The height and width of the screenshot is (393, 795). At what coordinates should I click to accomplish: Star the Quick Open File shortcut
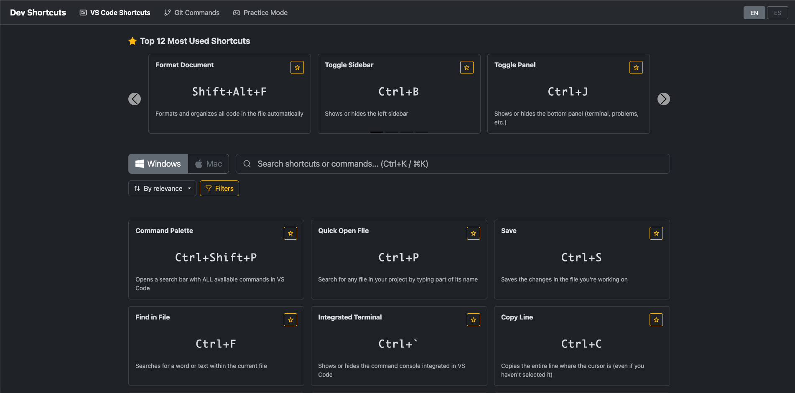[473, 233]
